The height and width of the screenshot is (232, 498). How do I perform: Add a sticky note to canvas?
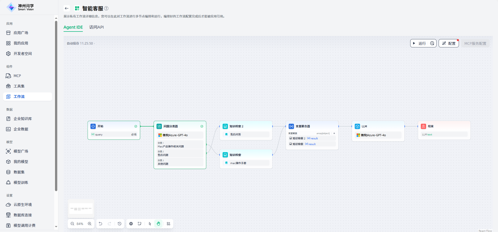(x=140, y=224)
